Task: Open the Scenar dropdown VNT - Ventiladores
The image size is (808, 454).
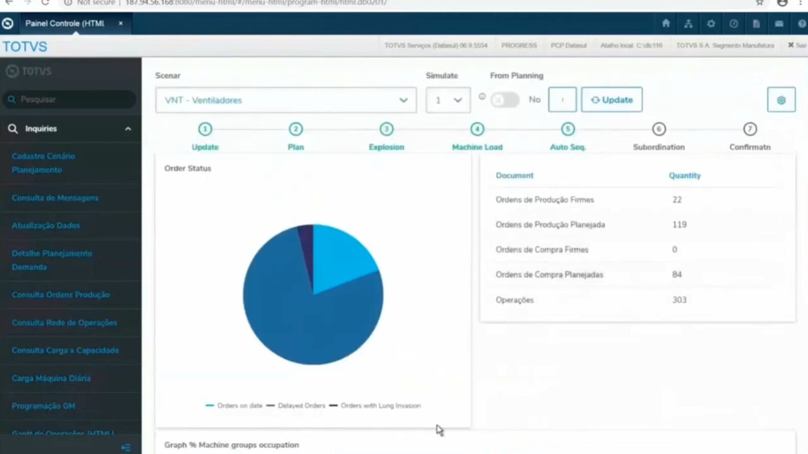Action: pyautogui.click(x=286, y=100)
